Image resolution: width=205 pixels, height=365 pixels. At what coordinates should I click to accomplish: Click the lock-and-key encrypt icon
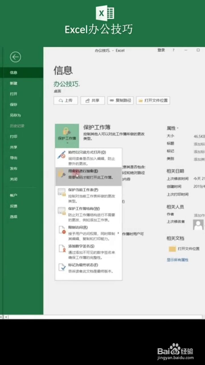tap(61, 173)
